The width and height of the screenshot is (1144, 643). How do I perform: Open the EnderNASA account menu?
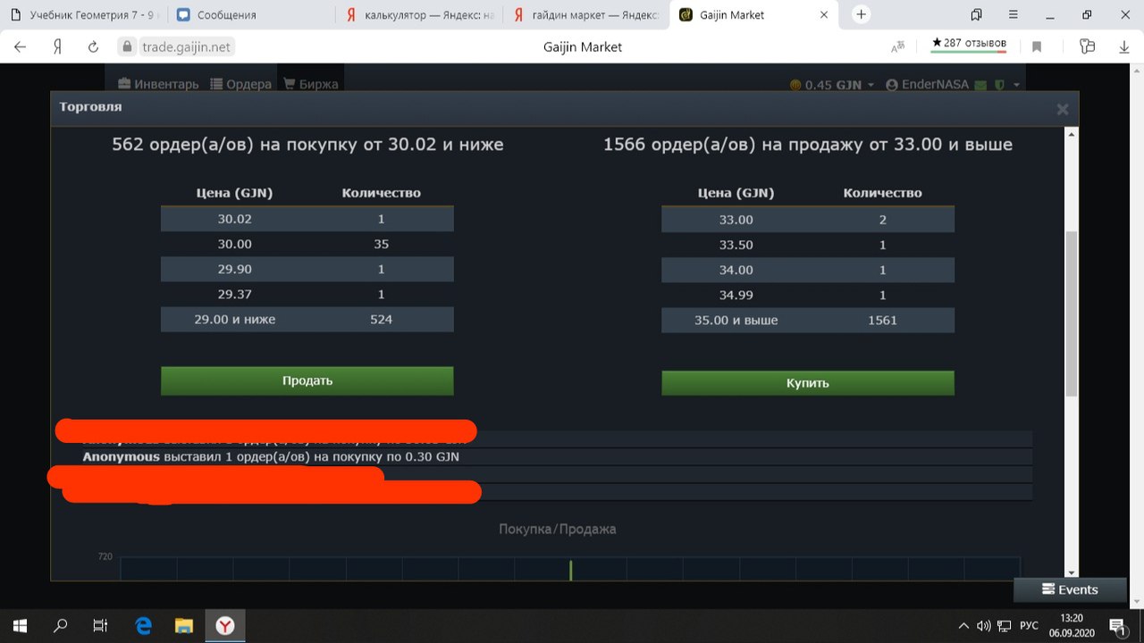(927, 85)
